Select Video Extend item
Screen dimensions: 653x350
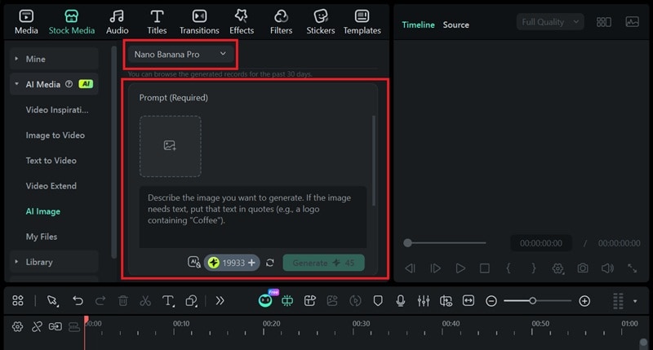(x=51, y=186)
